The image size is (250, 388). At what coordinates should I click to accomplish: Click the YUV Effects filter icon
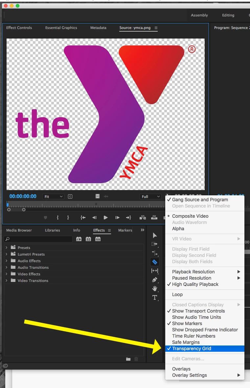tap(98, 239)
